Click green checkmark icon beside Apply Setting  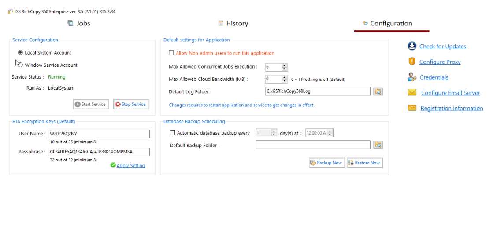(x=113, y=165)
